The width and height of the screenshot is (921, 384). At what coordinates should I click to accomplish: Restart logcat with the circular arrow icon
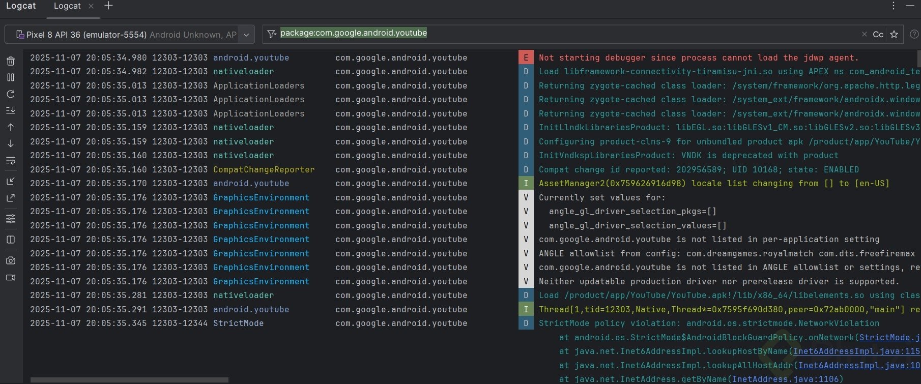coord(11,94)
